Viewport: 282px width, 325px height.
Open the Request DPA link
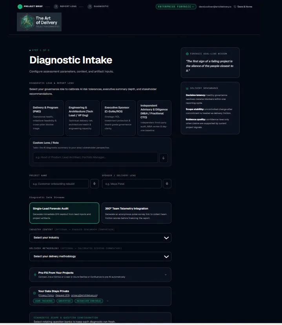pyautogui.click(x=62, y=295)
